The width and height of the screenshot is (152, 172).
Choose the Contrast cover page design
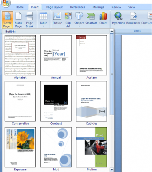pyautogui.click(x=56, y=101)
